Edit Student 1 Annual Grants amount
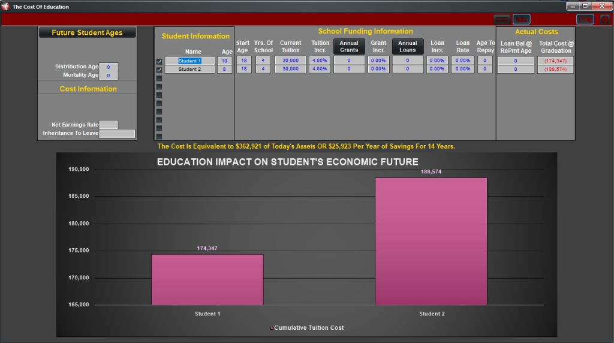Viewport: 614px width, 343px height. click(x=349, y=61)
